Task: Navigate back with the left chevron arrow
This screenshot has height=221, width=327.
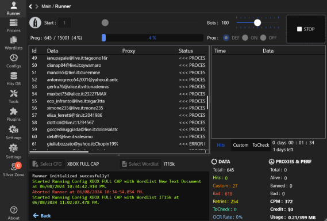Action: click(x=30, y=6)
